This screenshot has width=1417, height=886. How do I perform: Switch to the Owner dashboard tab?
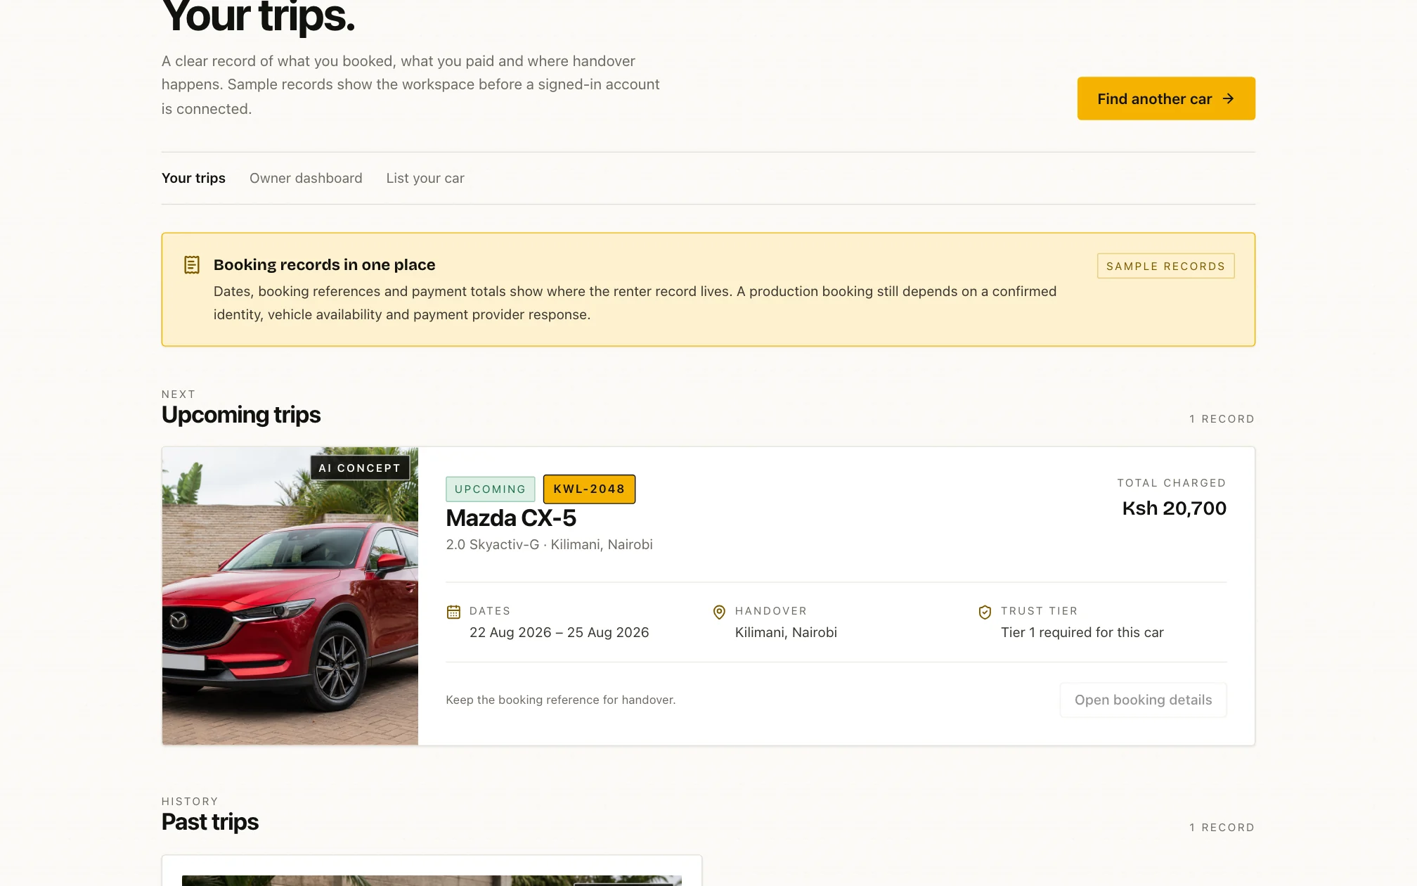pyautogui.click(x=306, y=178)
